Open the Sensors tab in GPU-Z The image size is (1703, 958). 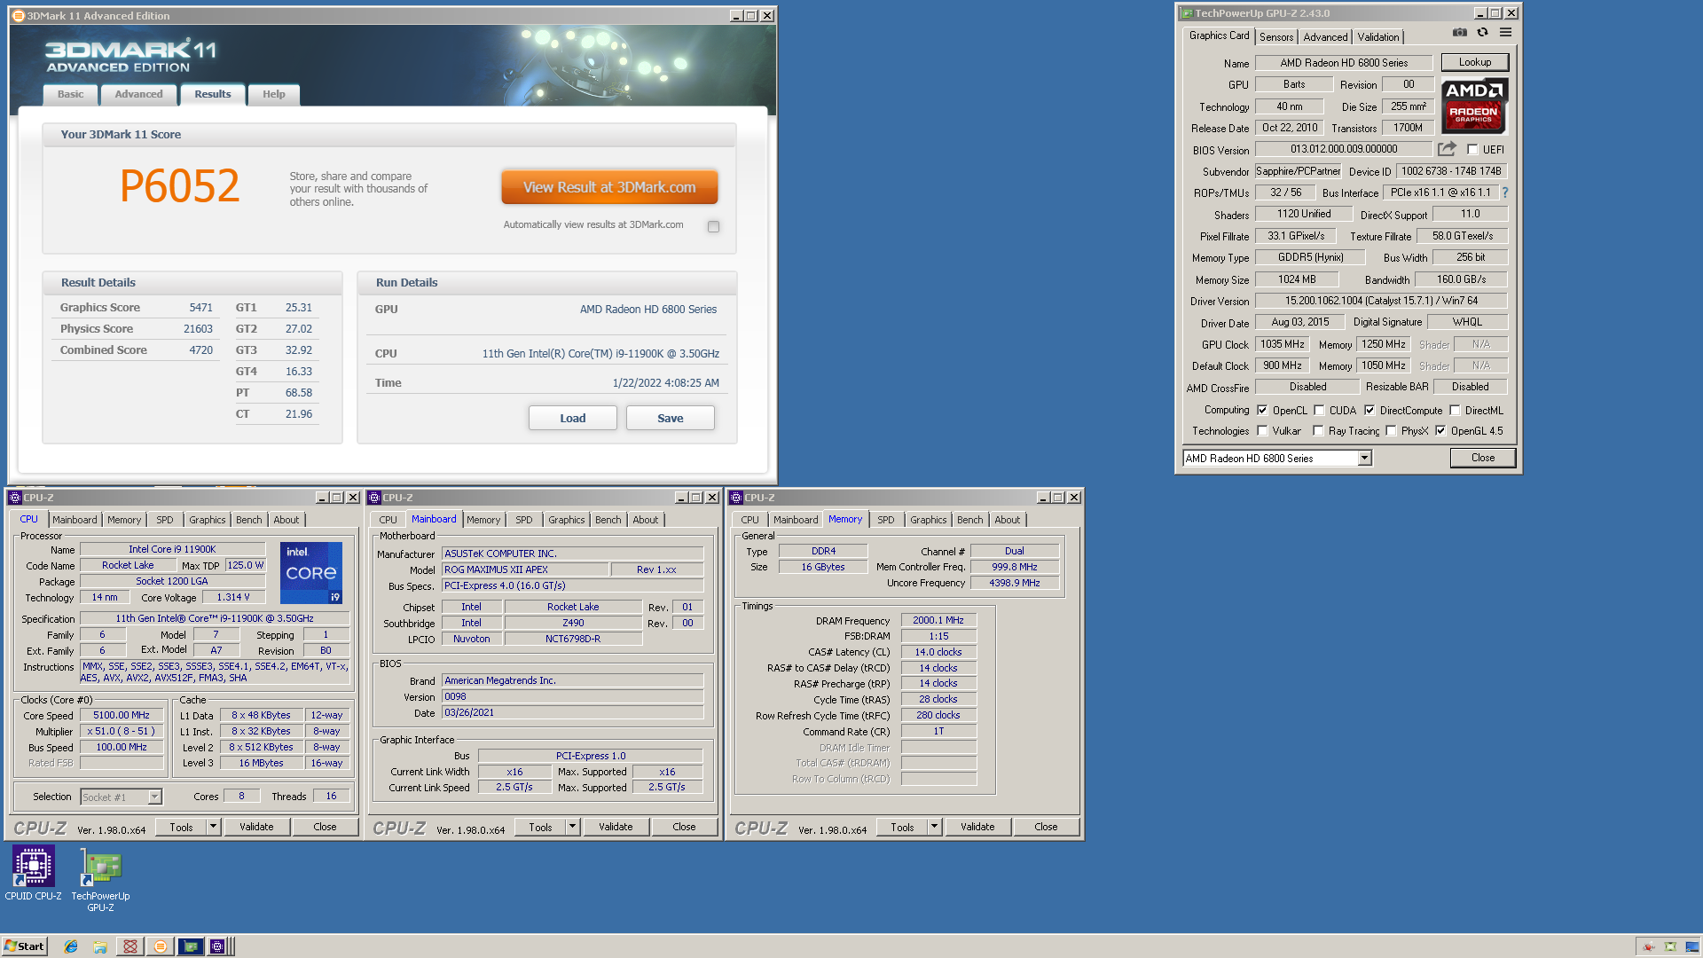coord(1276,37)
